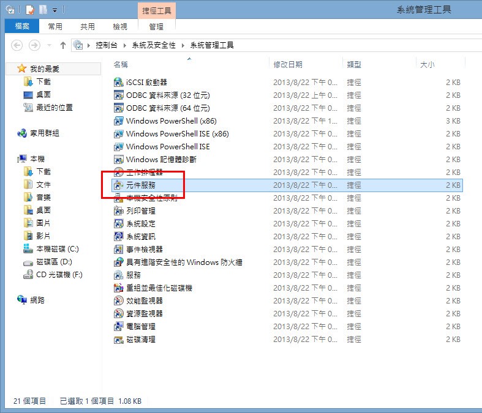Click the Windows PowerShell (x86) icon
This screenshot has width=482, height=413.
tap(119, 121)
